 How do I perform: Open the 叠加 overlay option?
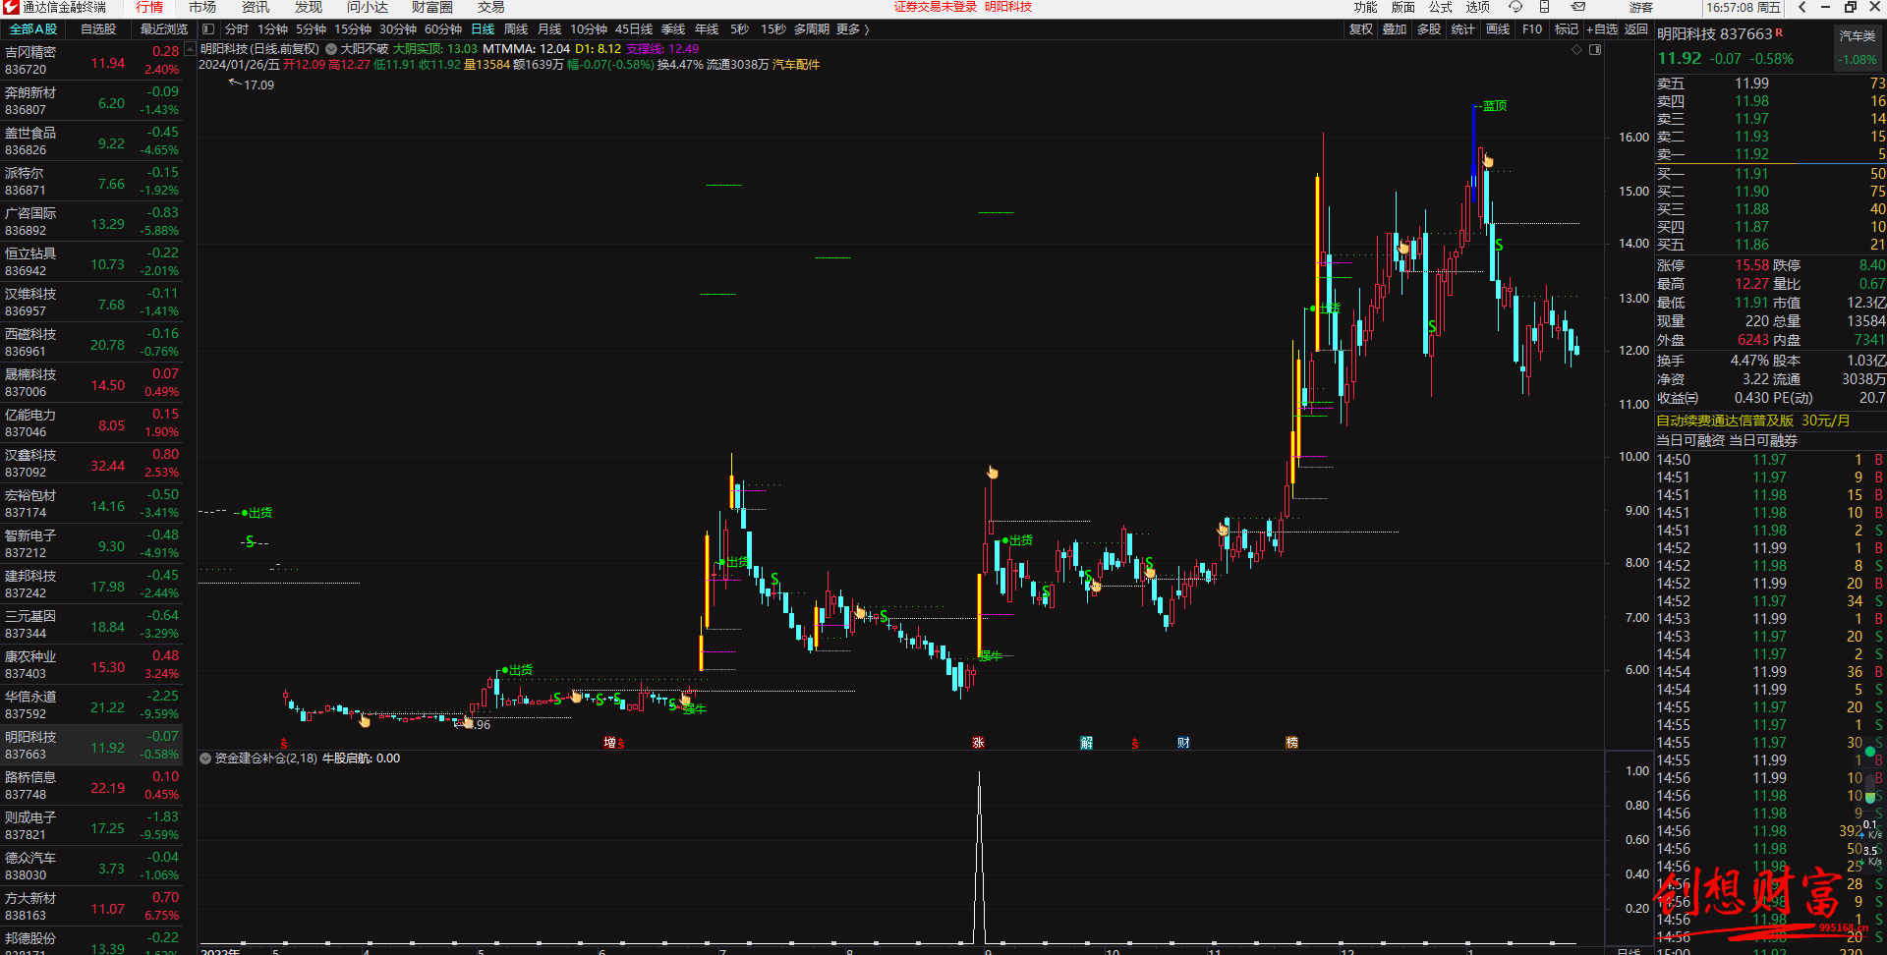1395,29
